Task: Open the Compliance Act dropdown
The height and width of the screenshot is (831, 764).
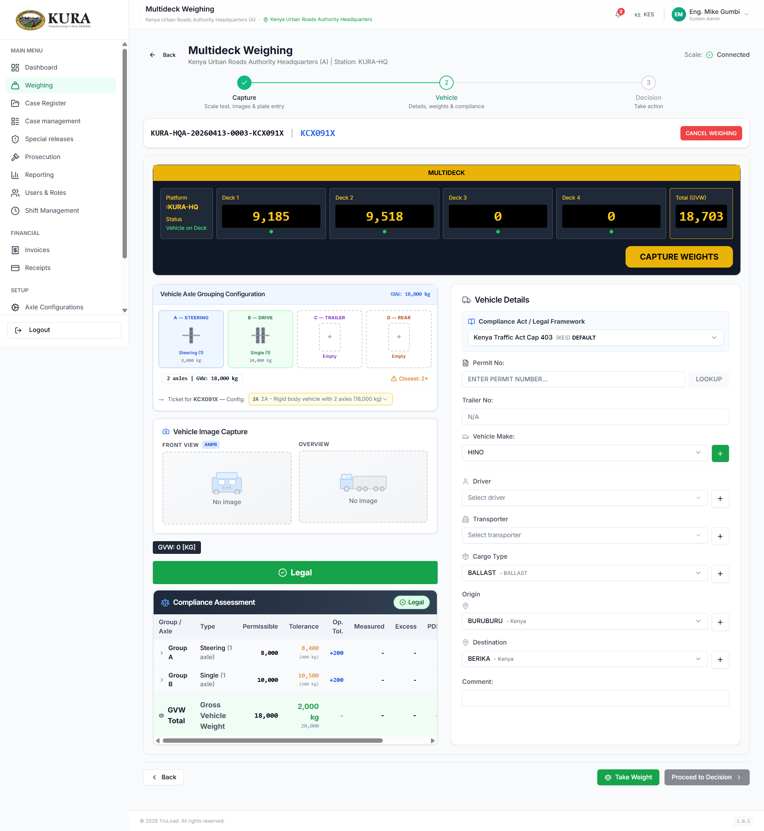Action: [595, 338]
